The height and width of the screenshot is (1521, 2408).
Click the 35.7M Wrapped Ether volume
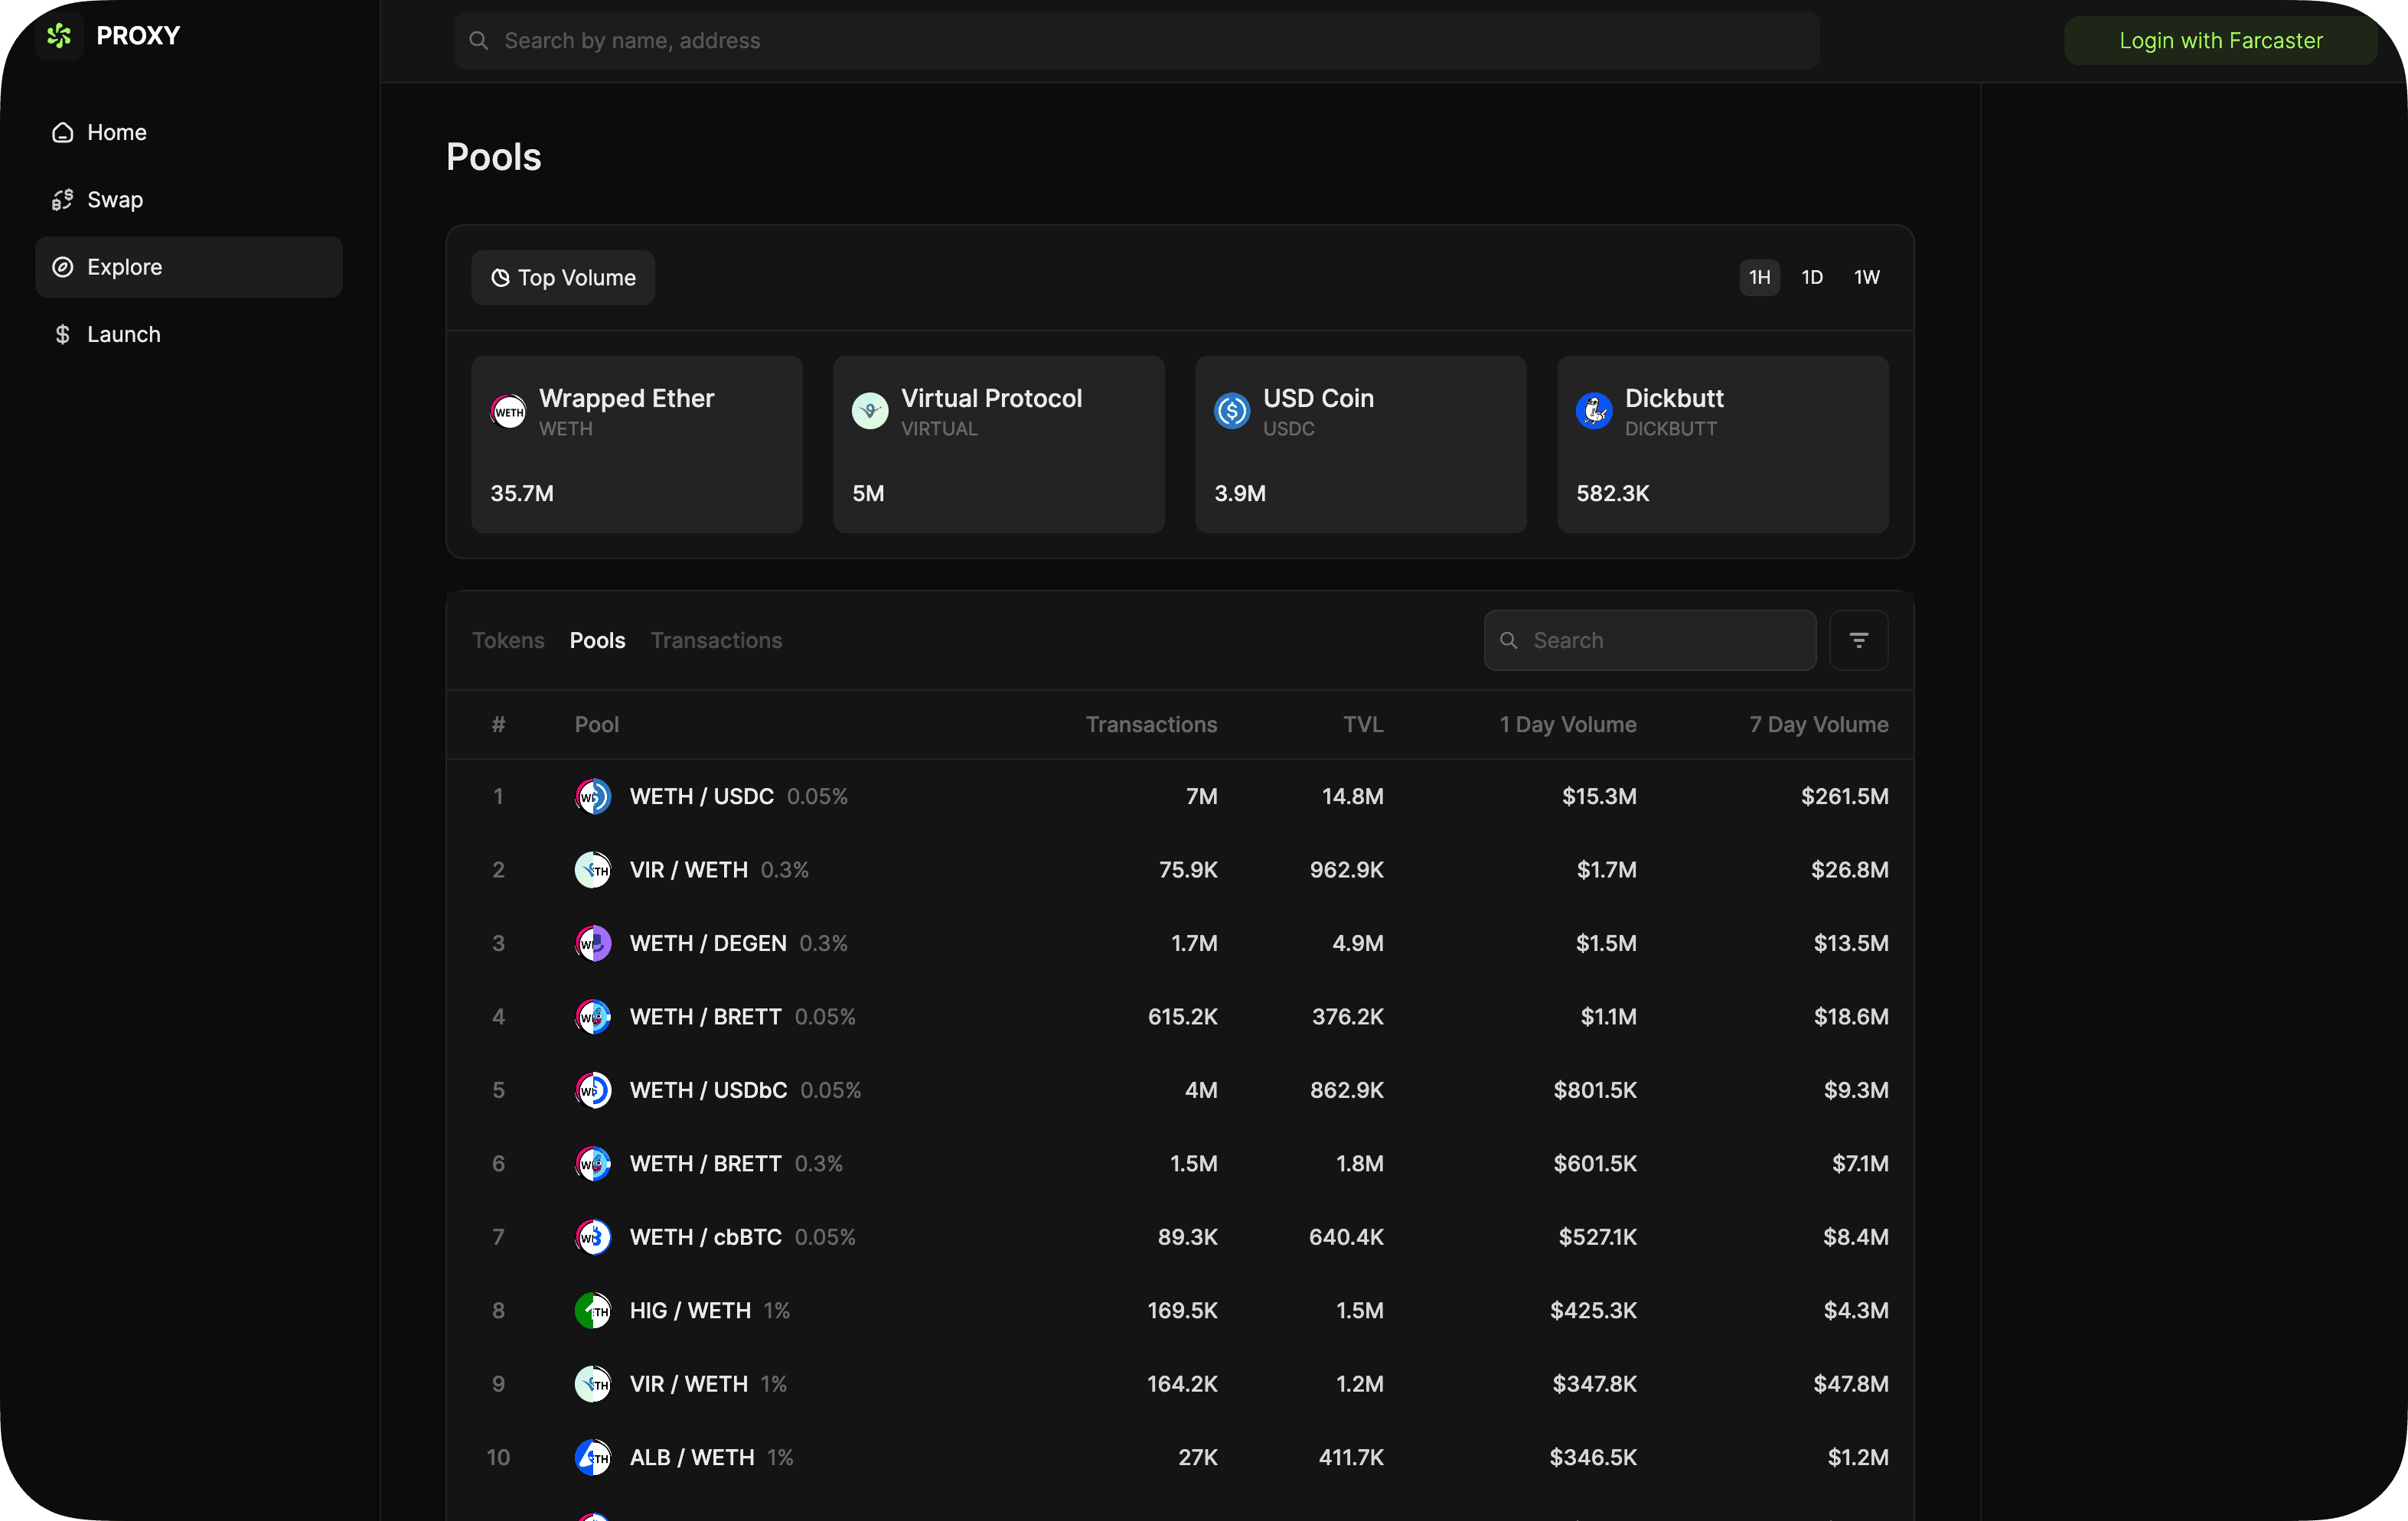[x=522, y=493]
